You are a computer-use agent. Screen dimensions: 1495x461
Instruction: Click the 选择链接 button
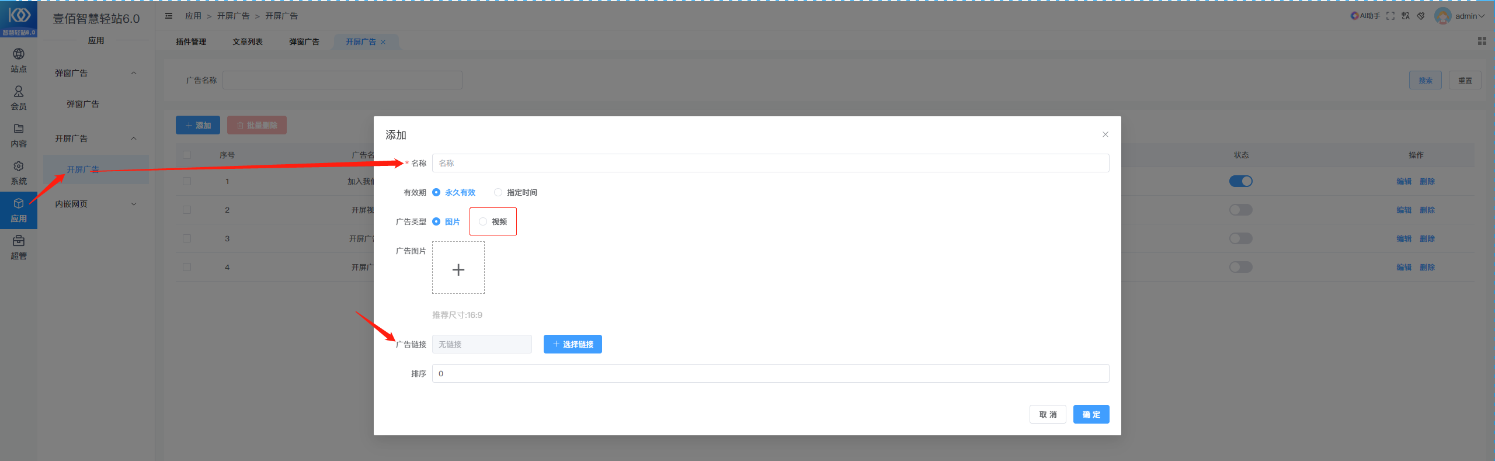point(573,344)
